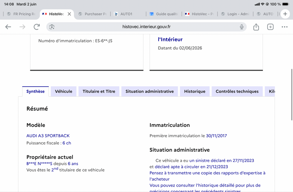Tap the microphone voice search icon

pyautogui.click(x=242, y=27)
